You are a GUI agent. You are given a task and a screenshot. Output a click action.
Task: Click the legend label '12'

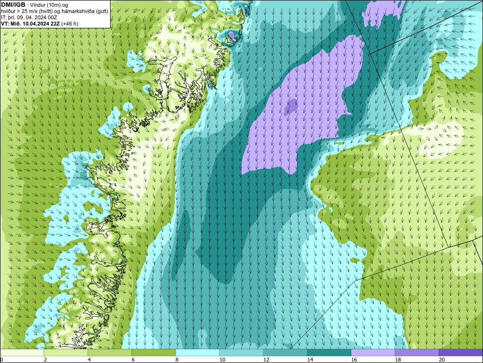click(x=266, y=360)
